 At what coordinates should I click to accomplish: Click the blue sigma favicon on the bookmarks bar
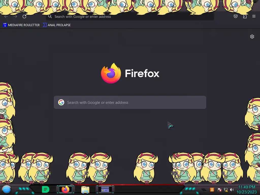tap(45, 25)
